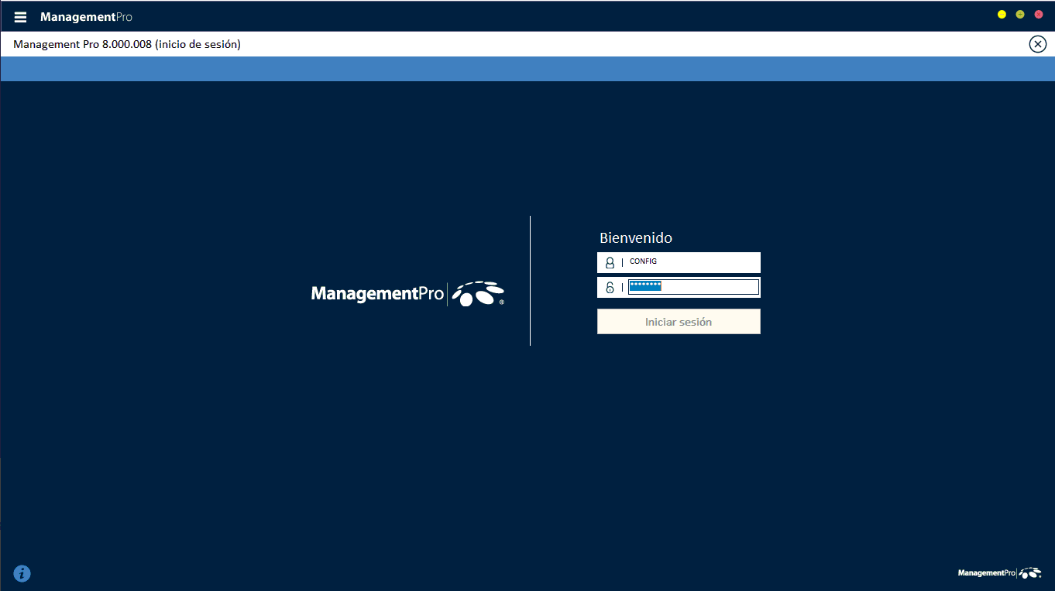Screen dimensions: 1055x591
Task: Close the login session with the circled X
Action: pyautogui.click(x=1037, y=44)
